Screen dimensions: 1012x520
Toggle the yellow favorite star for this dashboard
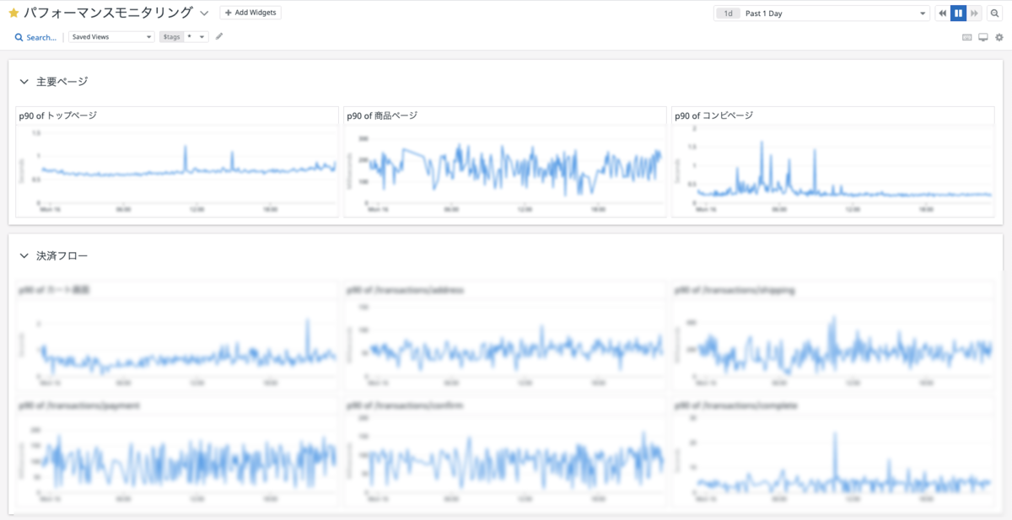point(13,13)
